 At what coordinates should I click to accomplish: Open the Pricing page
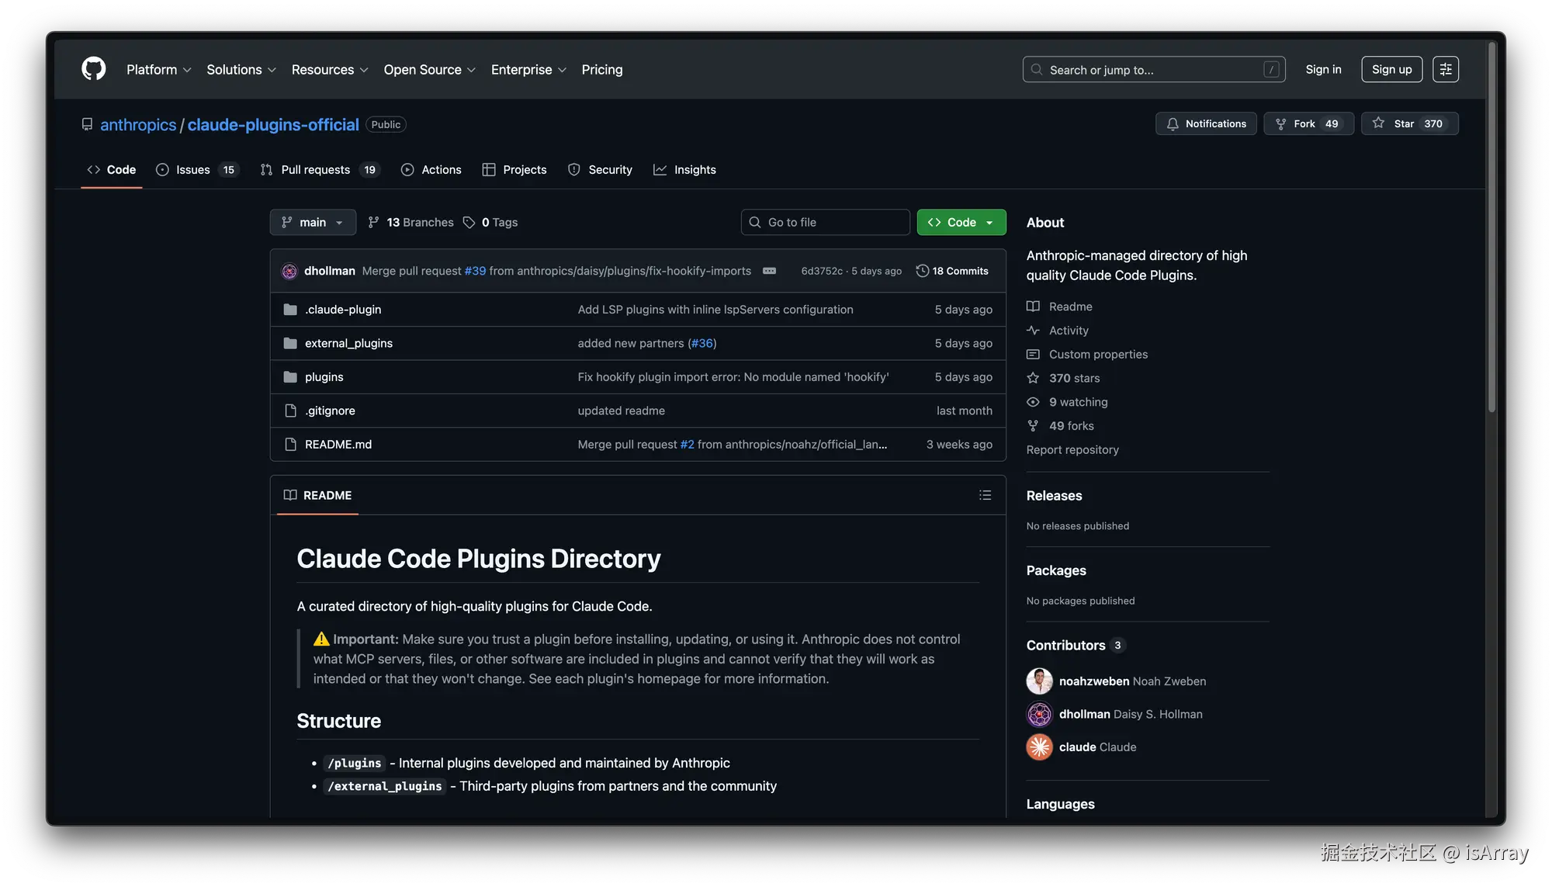(x=602, y=70)
